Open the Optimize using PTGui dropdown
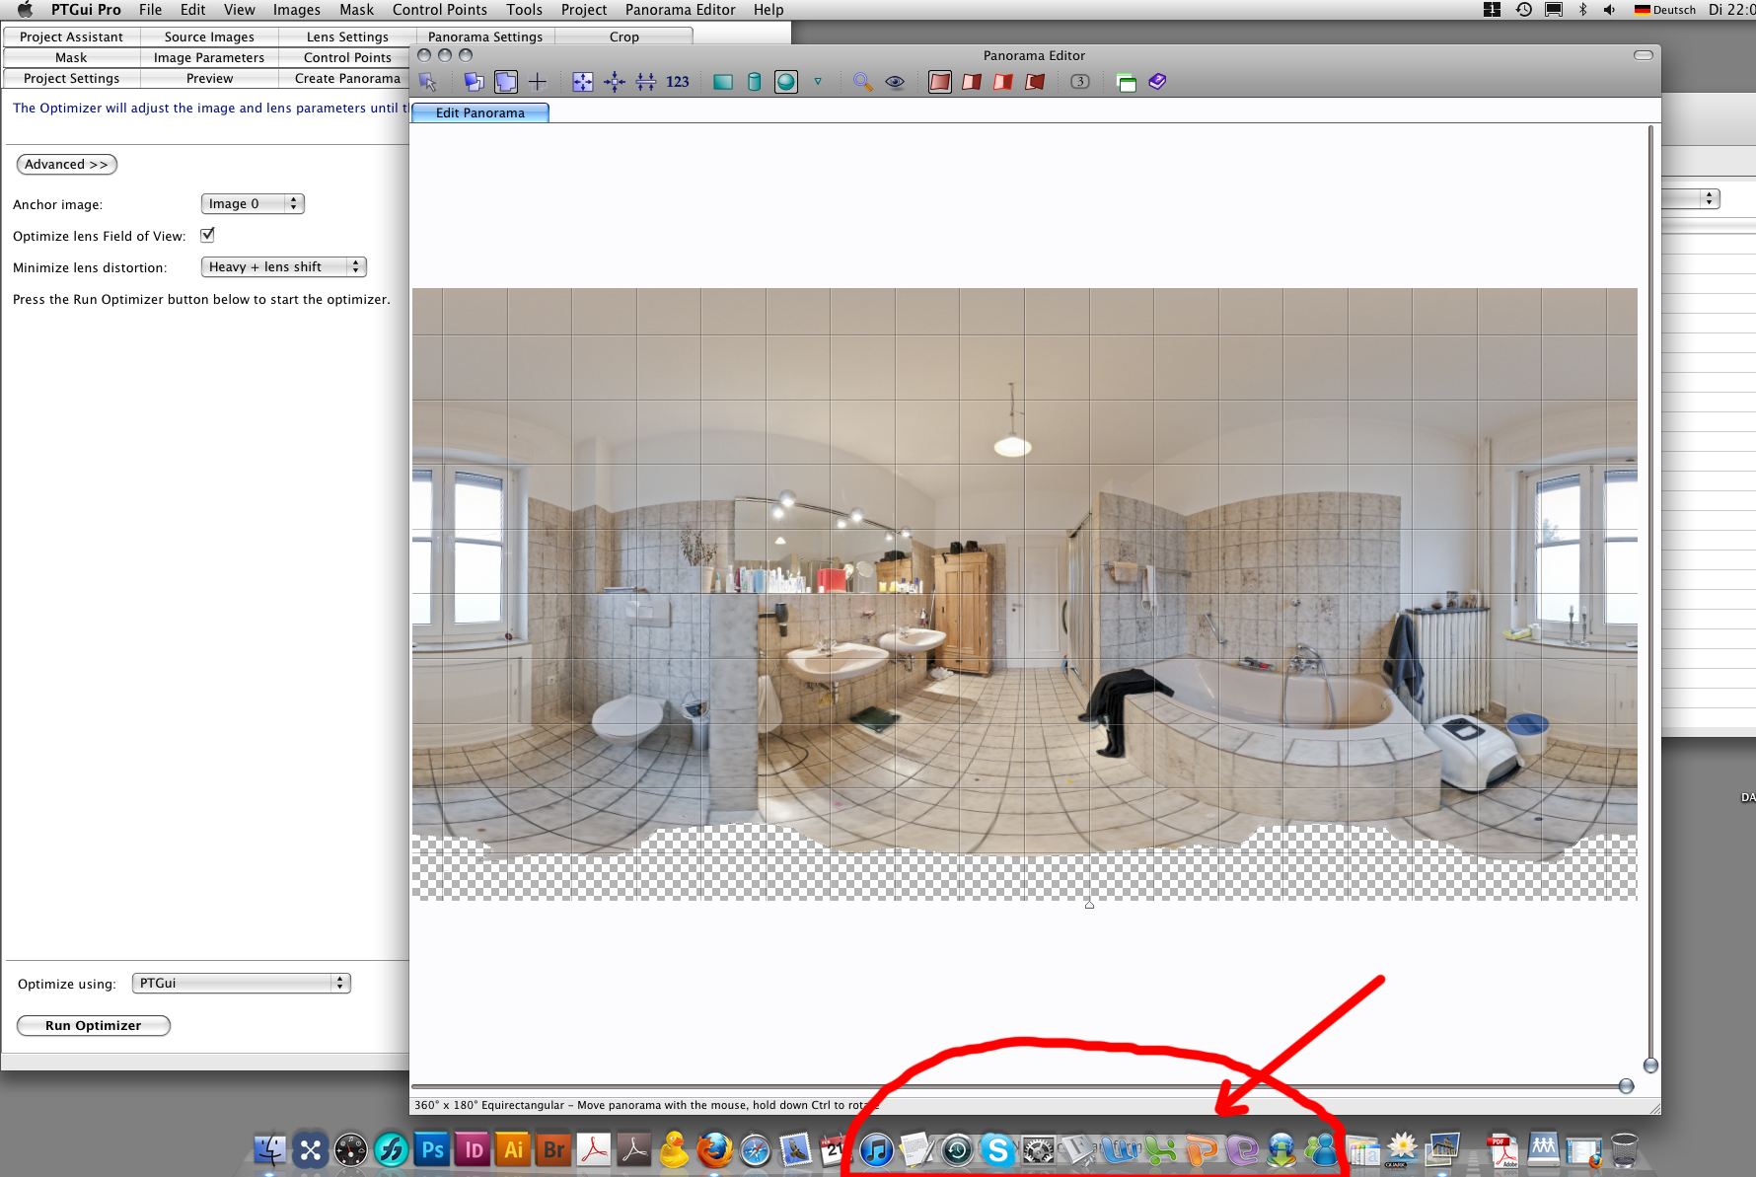1756x1177 pixels. (241, 984)
